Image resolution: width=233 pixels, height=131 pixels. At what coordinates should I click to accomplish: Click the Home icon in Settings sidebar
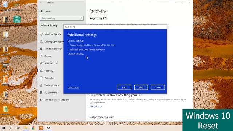click(41, 11)
